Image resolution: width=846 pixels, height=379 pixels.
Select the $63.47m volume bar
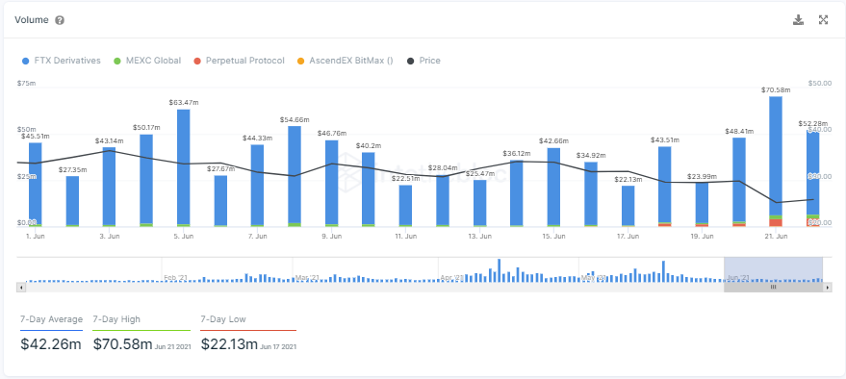(184, 167)
